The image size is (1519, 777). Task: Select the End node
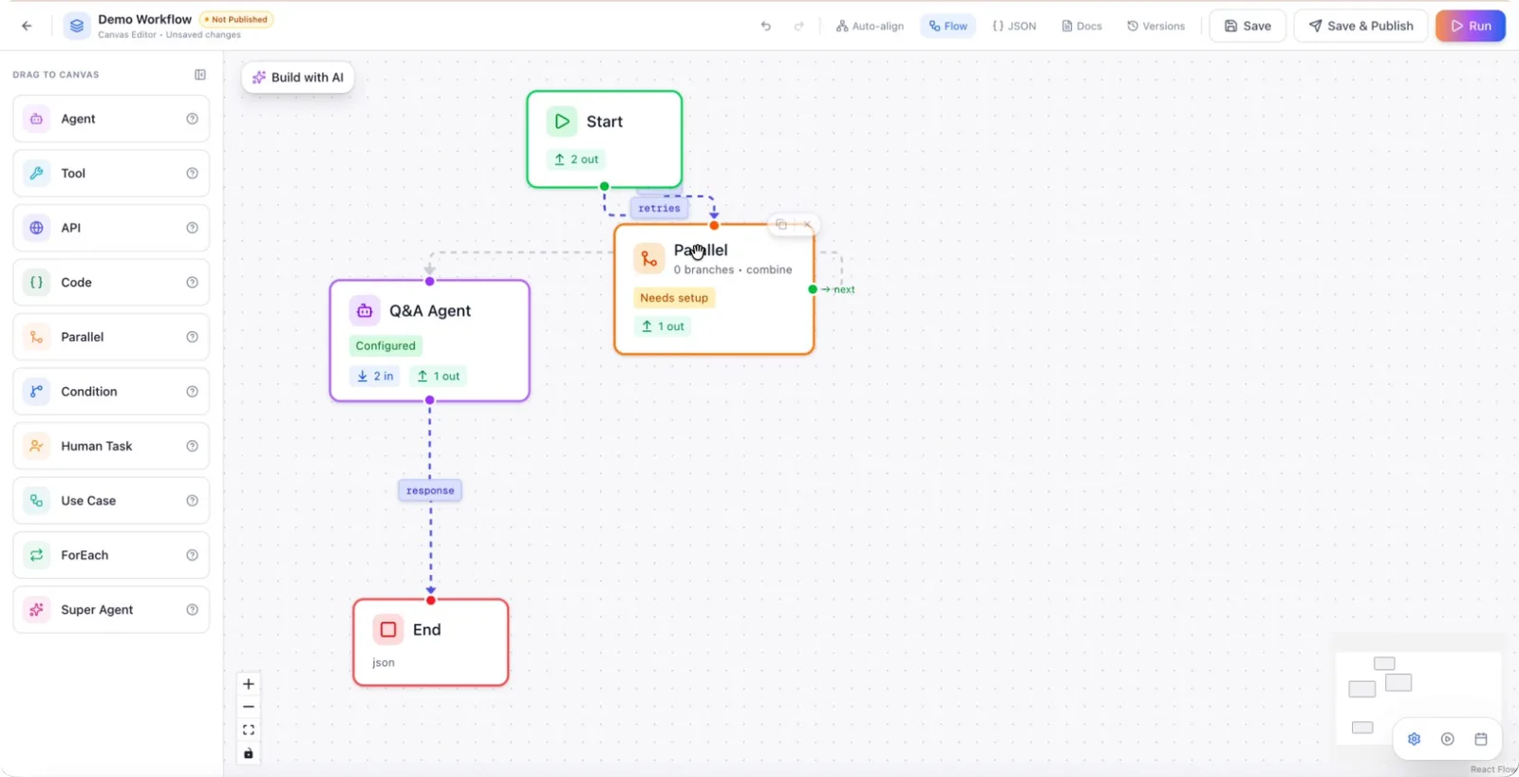click(x=431, y=642)
